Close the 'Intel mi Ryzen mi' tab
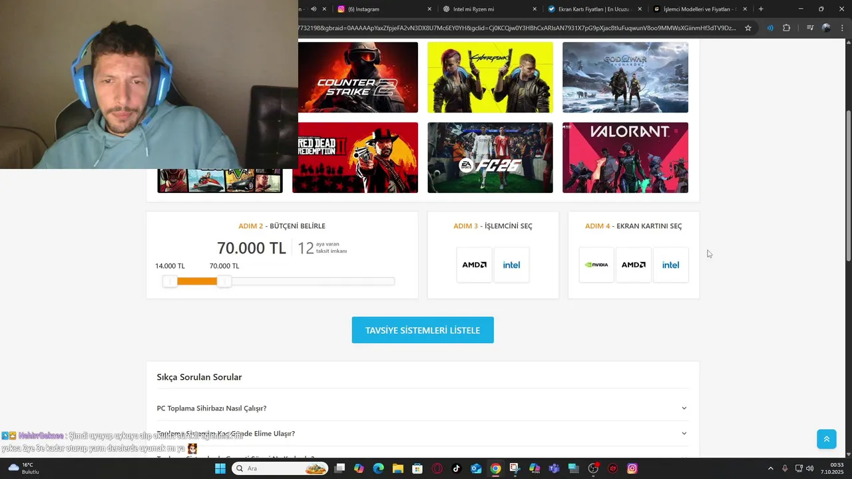The image size is (852, 479). pyautogui.click(x=534, y=9)
